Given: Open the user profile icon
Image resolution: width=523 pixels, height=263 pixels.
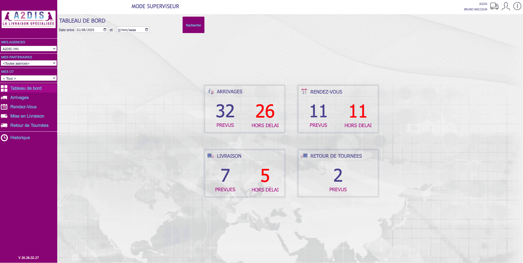Looking at the screenshot, I should coord(506,6).
